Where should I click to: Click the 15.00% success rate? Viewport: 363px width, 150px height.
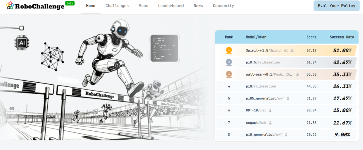(342, 110)
